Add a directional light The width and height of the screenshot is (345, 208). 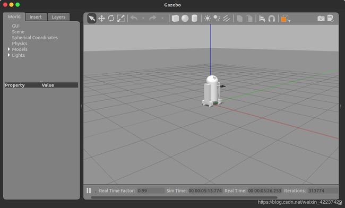(227, 18)
